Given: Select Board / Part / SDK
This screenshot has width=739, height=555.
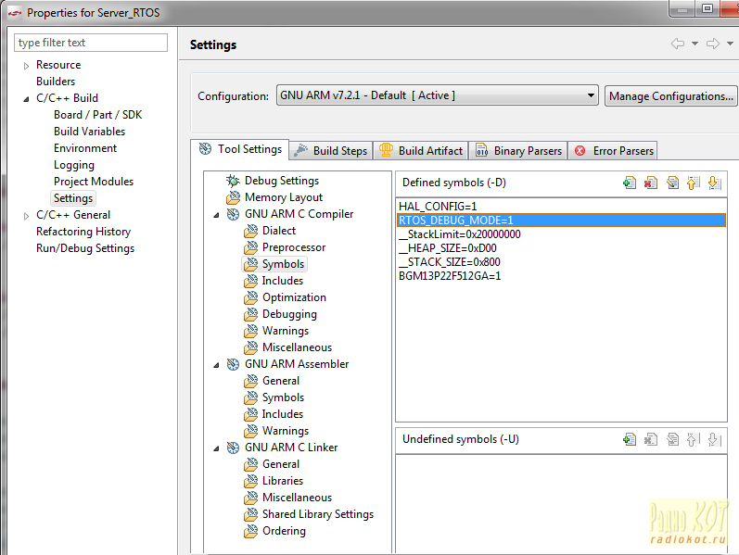Looking at the screenshot, I should 97,115.
